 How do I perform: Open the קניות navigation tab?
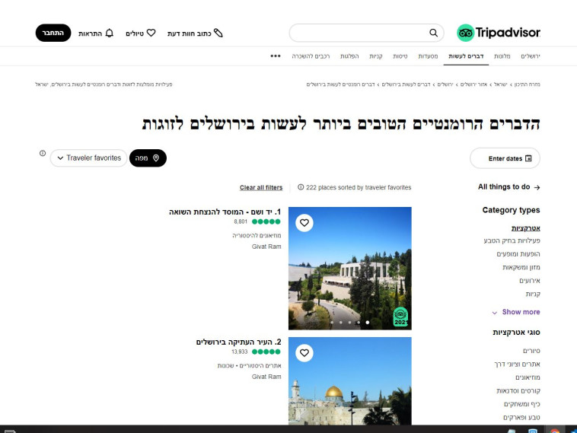[376, 56]
